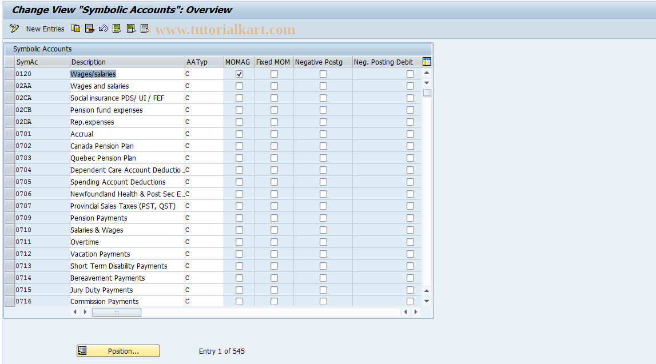This screenshot has height=364, width=656.
Task: Click the Pension Payments description cell
Action: (127, 218)
